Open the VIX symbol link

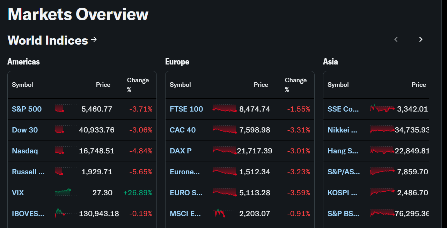(18, 193)
